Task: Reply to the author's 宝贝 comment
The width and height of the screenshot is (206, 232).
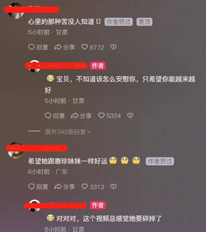Action: pyautogui.click(x=55, y=116)
